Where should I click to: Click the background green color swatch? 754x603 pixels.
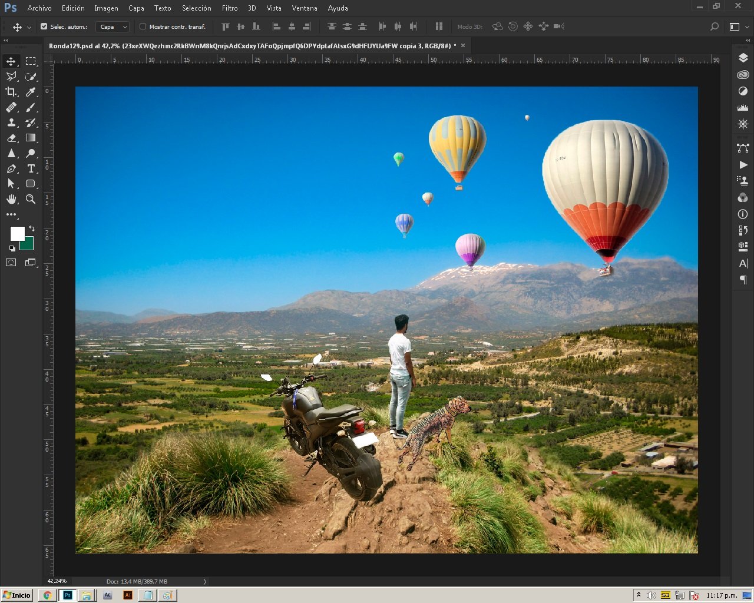point(28,245)
